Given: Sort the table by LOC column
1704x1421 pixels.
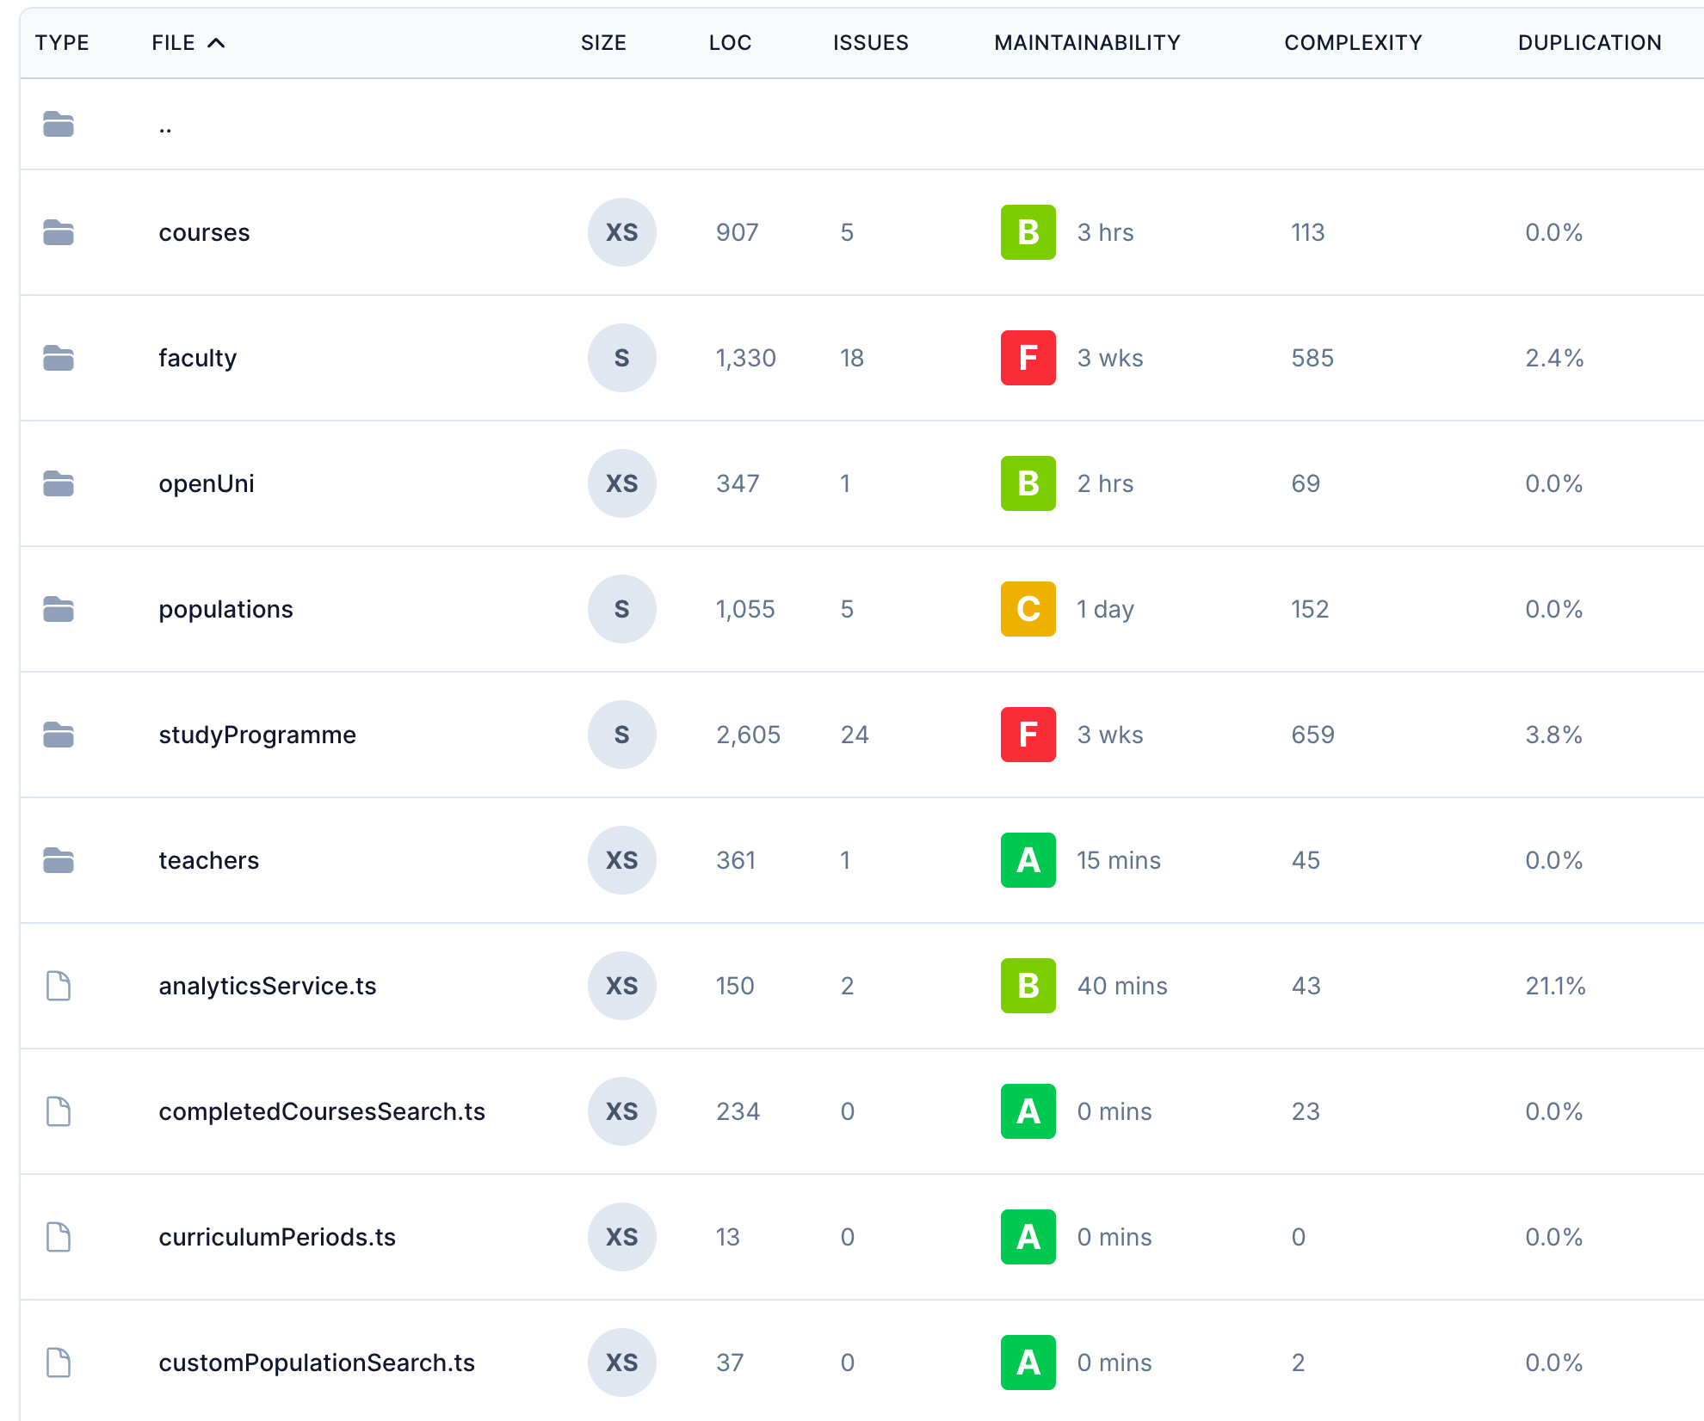Looking at the screenshot, I should coord(730,43).
